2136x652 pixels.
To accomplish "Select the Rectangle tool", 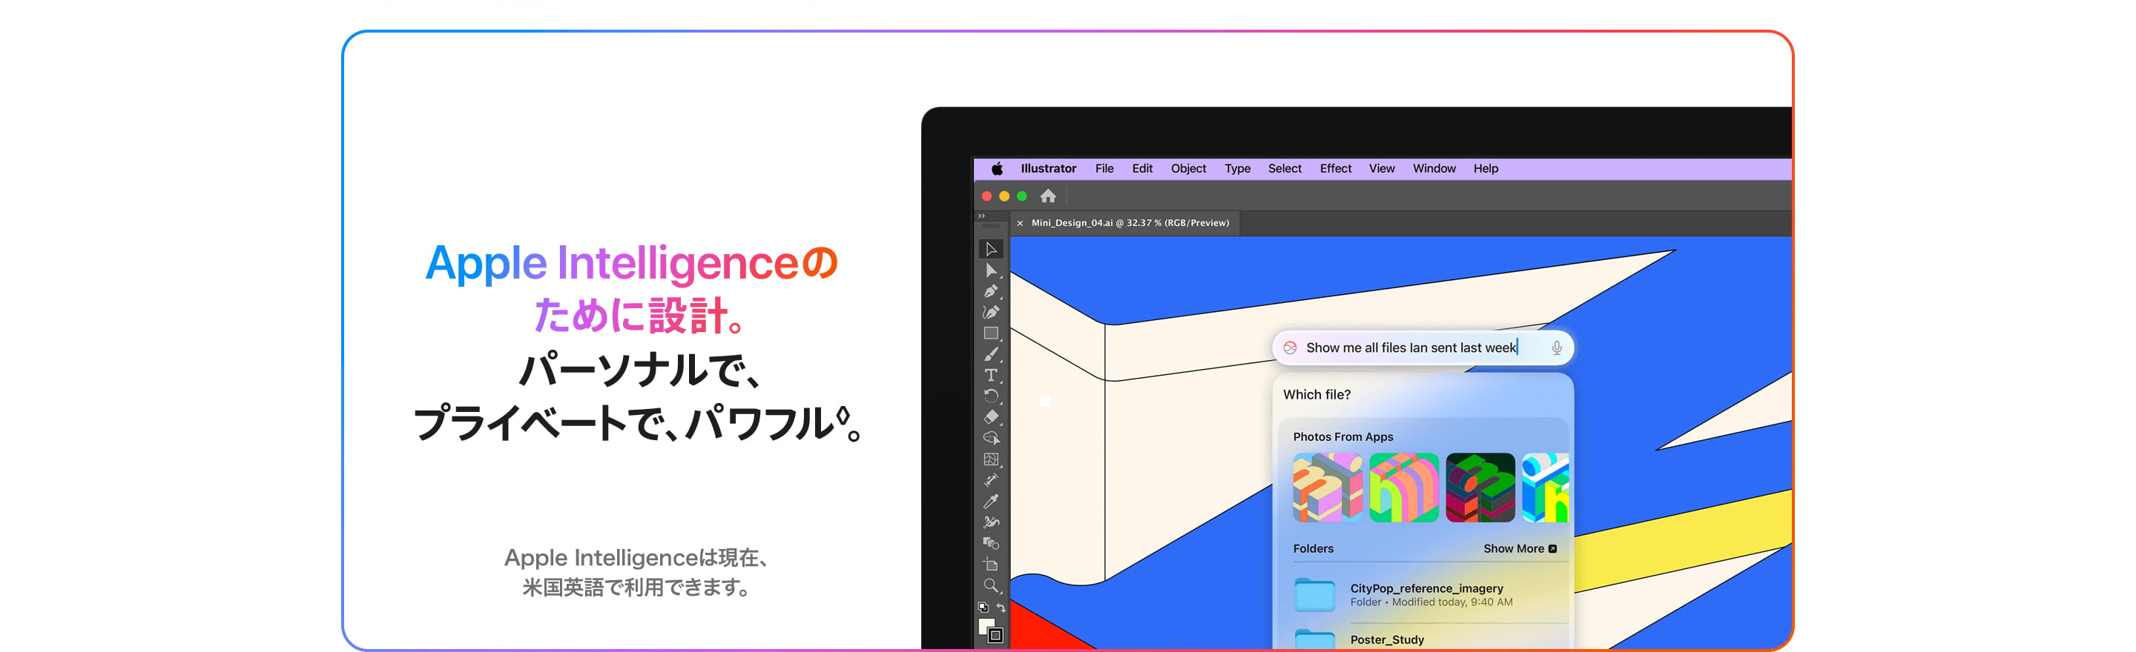I will (x=990, y=333).
